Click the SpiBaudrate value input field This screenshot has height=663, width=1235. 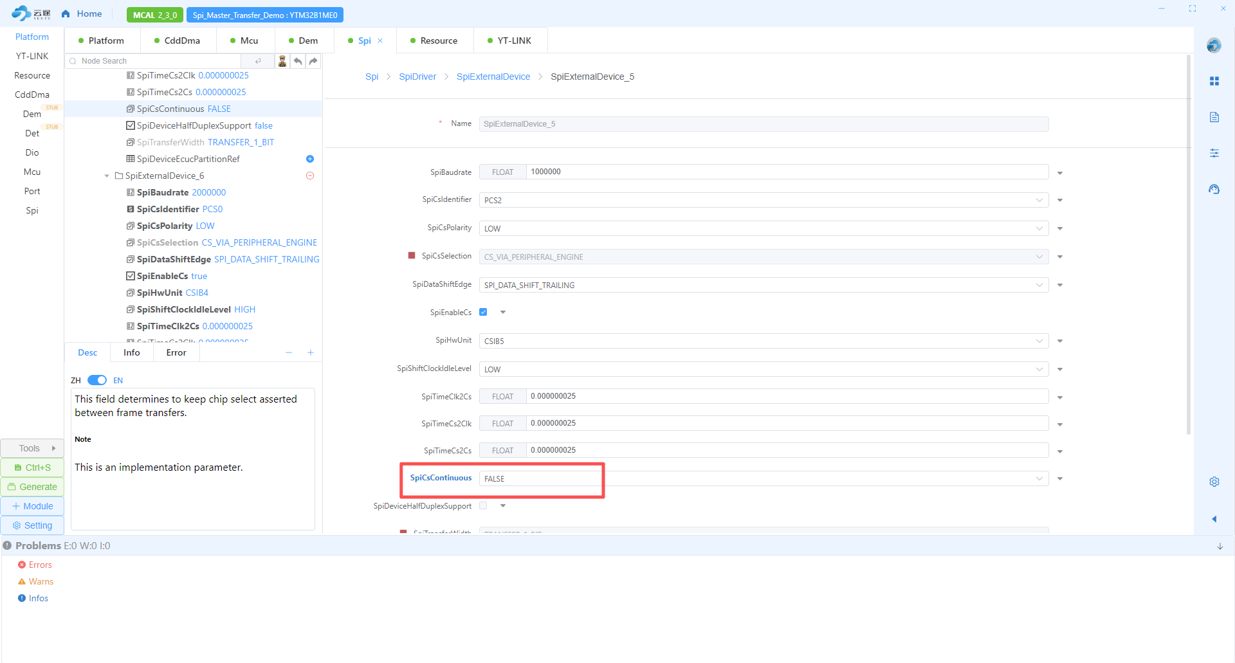pyautogui.click(x=787, y=172)
